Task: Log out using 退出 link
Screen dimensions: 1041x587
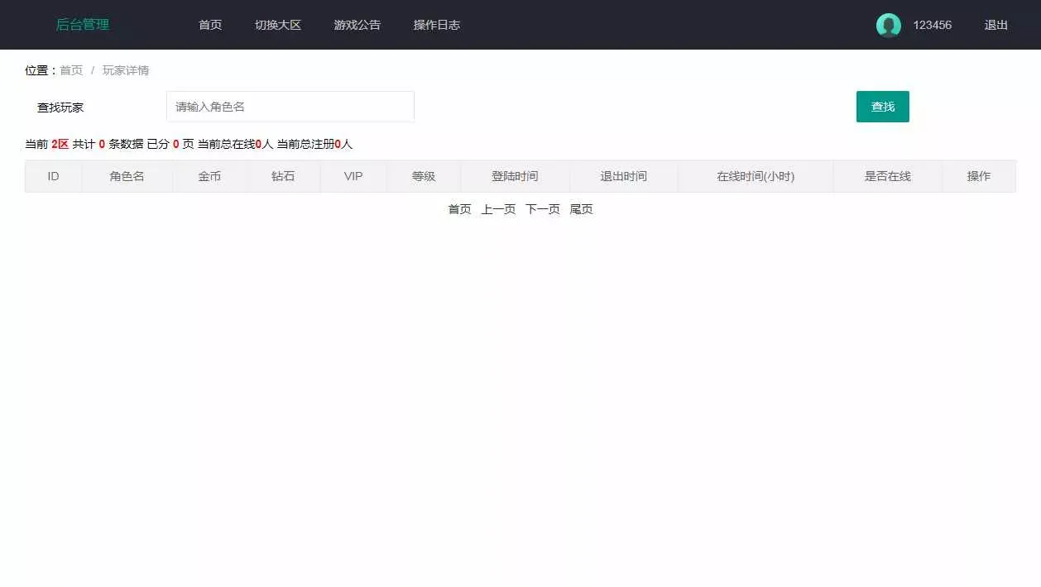Action: click(996, 25)
